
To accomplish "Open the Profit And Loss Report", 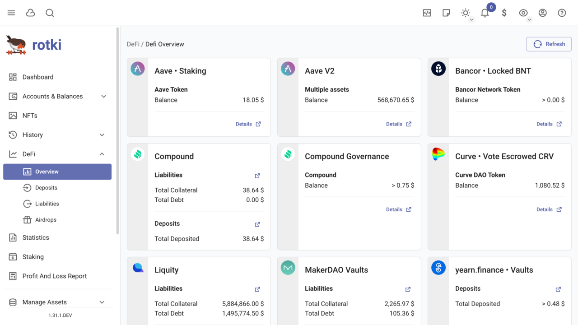I will click(57, 276).
